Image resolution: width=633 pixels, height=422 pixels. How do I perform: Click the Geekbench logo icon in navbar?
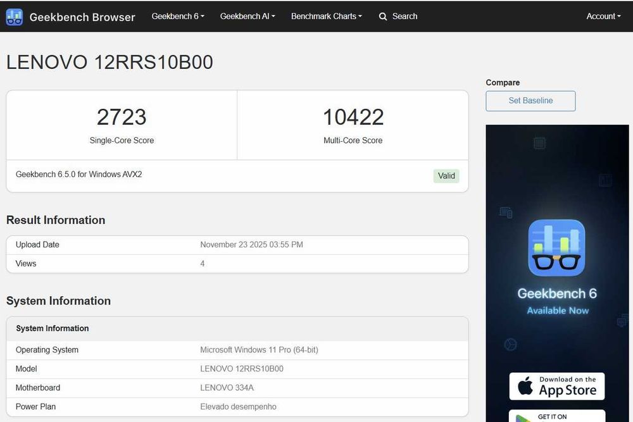(x=14, y=17)
